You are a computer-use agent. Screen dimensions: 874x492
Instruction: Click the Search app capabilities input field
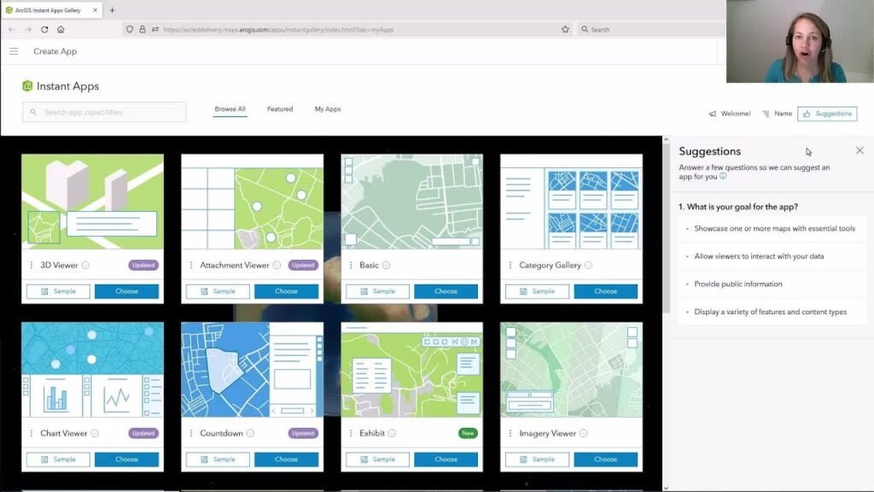(x=104, y=112)
